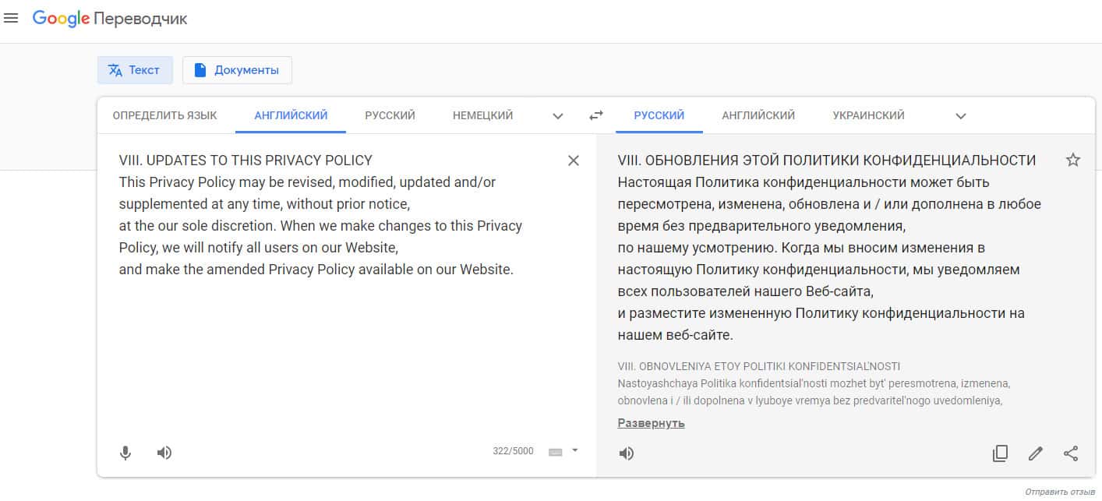Screen dimensions: 1102x501
Task: Select НЕМЕЦКИЙ as source language
Action: pos(482,115)
